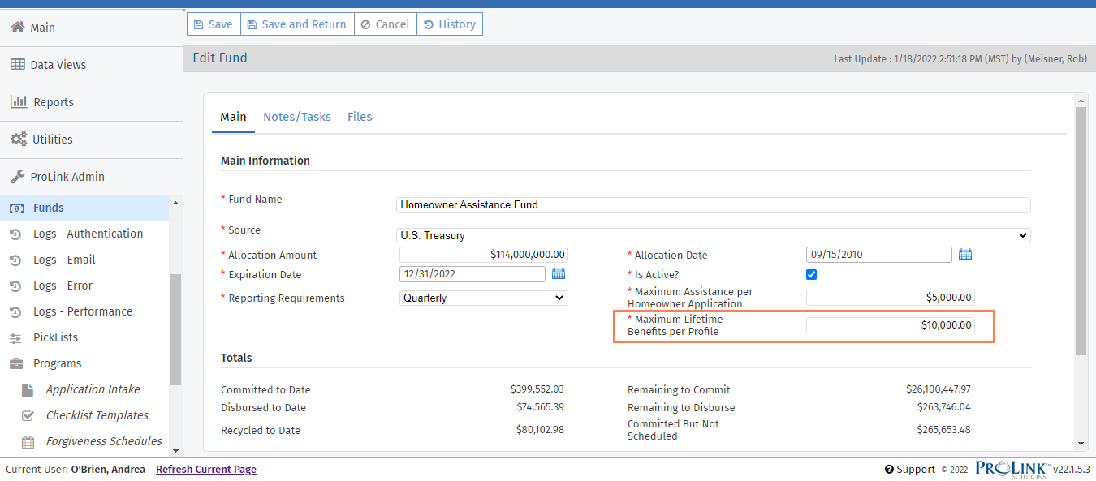1096x481 pixels.
Task: Open Forgiveness Schedules in the sidebar
Action: point(103,441)
